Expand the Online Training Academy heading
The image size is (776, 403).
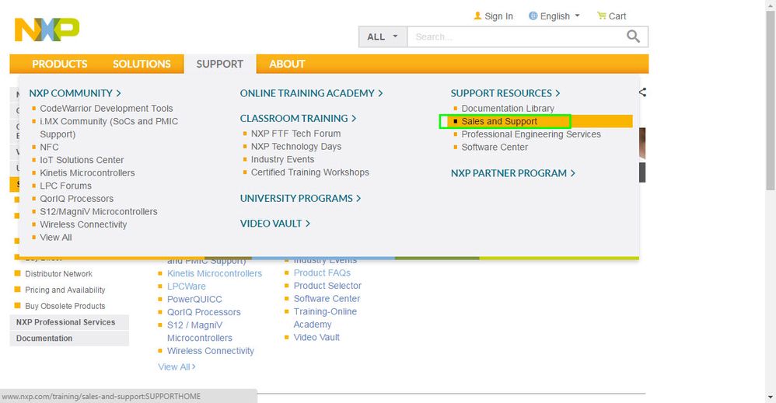pos(311,93)
